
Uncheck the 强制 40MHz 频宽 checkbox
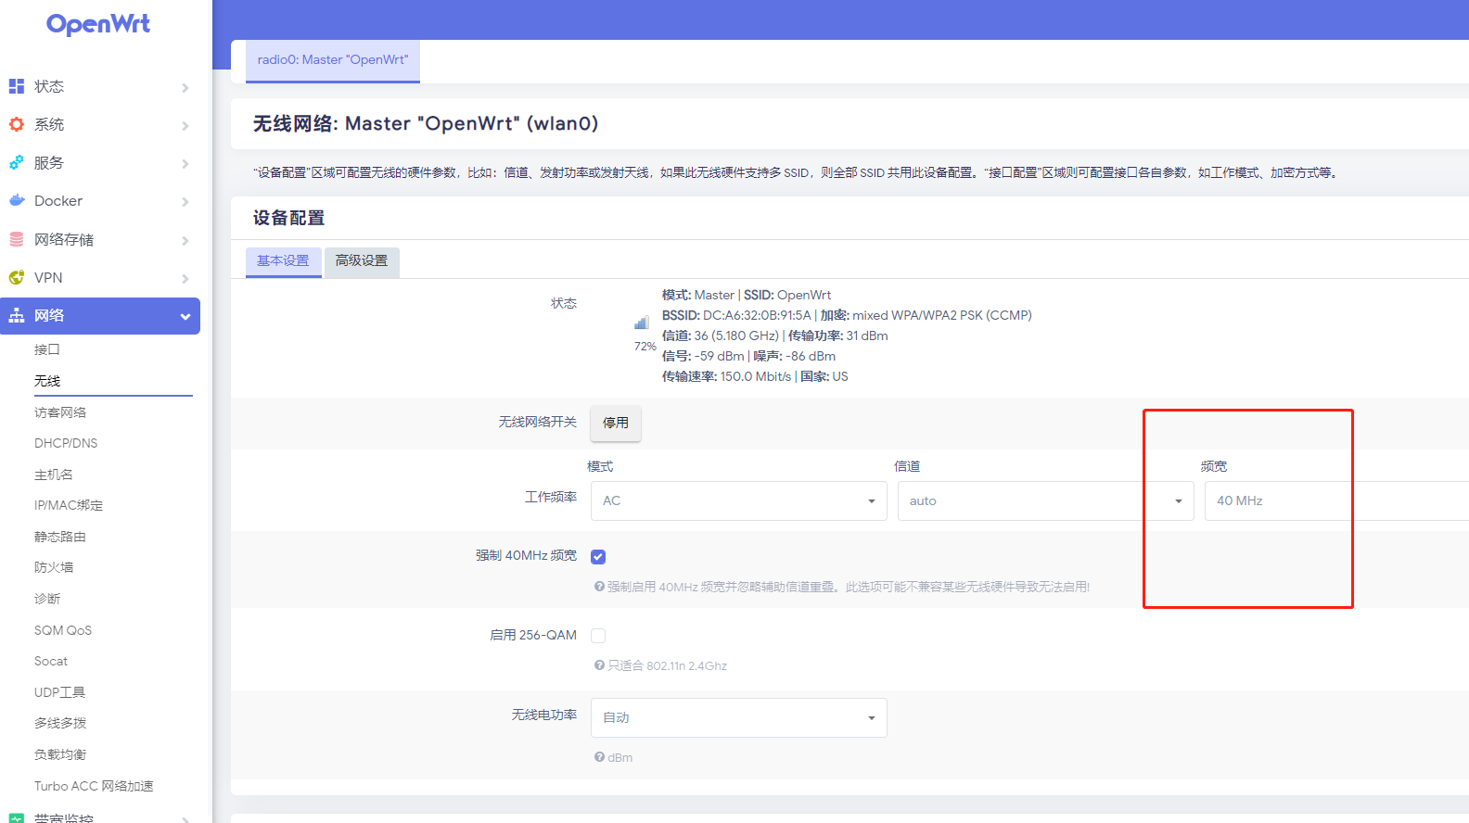[598, 557]
